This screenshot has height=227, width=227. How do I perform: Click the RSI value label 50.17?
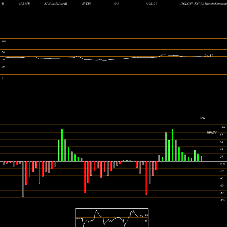pos(209,55)
